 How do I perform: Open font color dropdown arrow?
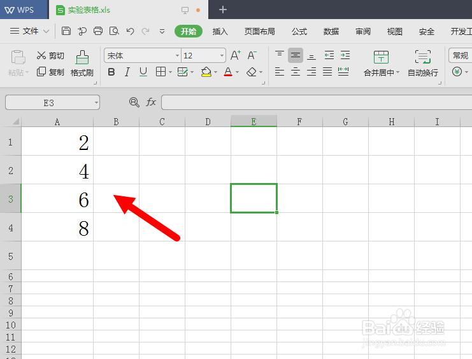(237, 72)
